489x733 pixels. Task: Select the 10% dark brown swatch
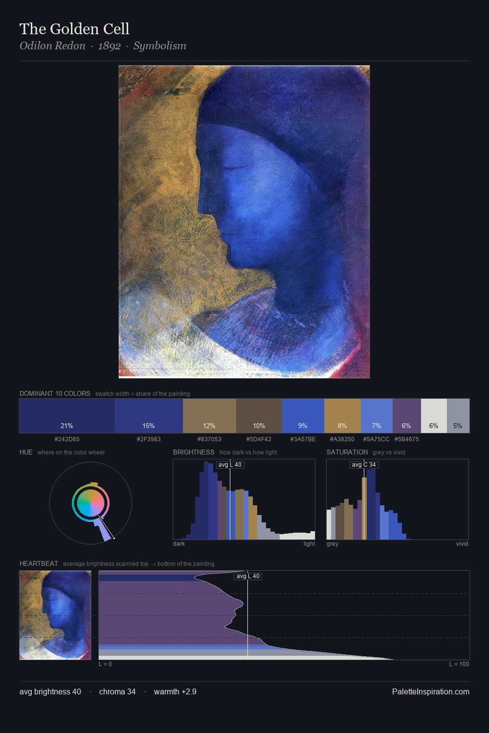tap(259, 416)
